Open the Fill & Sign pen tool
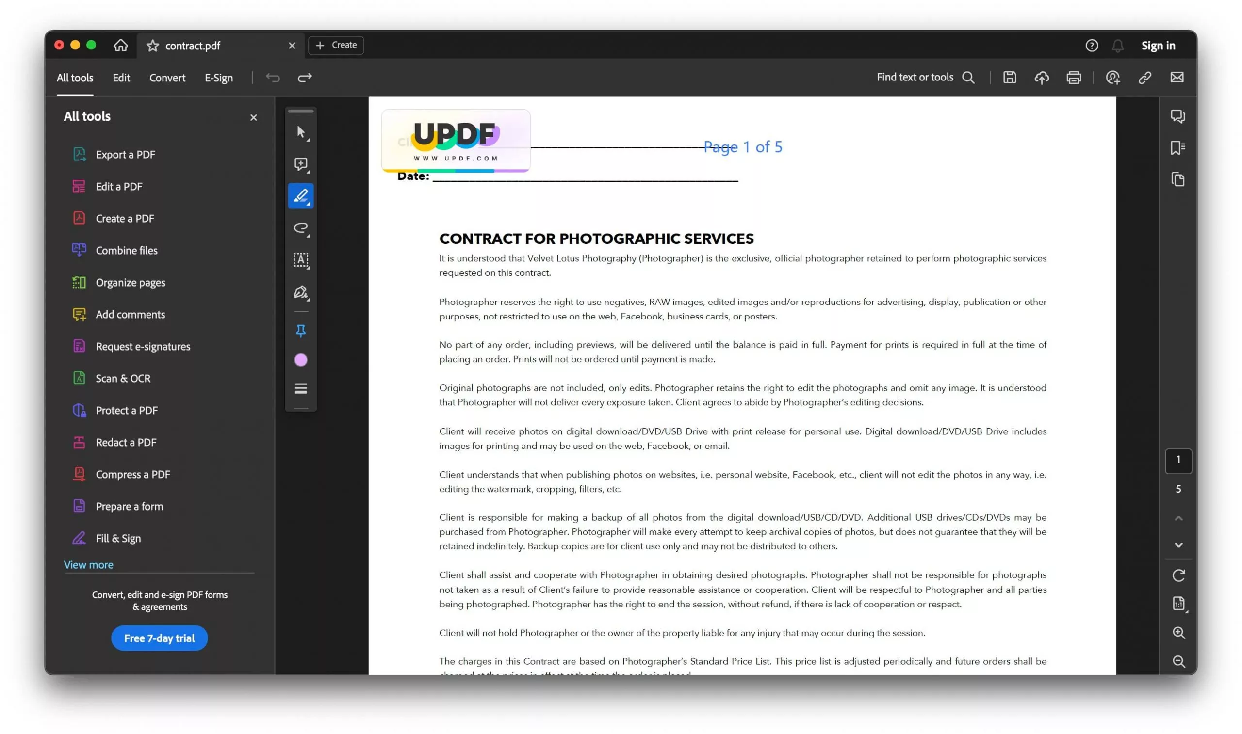Screen dimensions: 1242x734 (301, 293)
